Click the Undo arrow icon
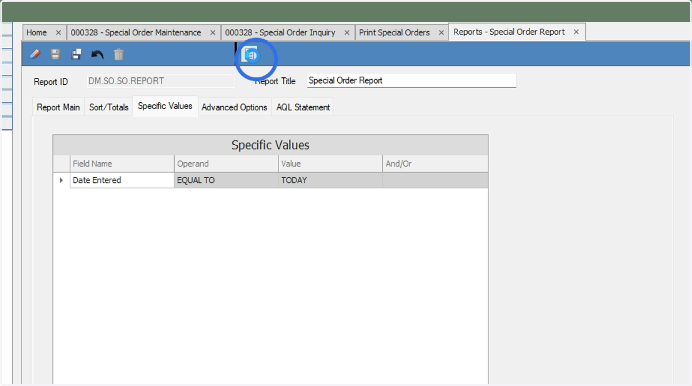The image size is (692, 386). pyautogui.click(x=97, y=54)
